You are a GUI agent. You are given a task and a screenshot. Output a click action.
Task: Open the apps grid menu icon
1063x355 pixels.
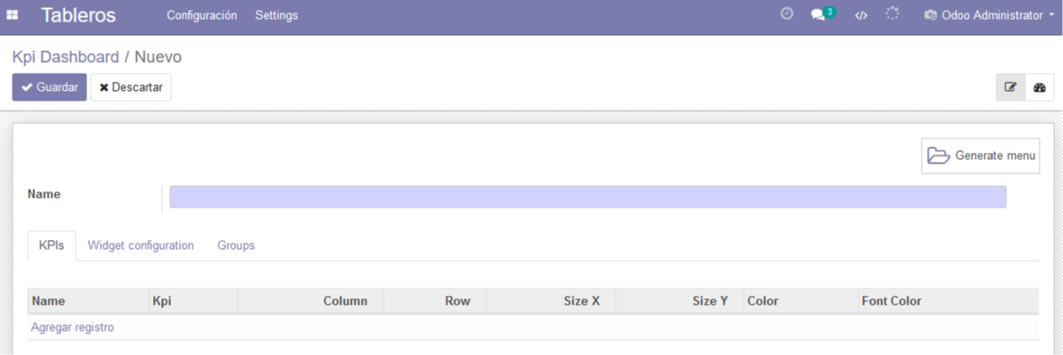tap(13, 15)
